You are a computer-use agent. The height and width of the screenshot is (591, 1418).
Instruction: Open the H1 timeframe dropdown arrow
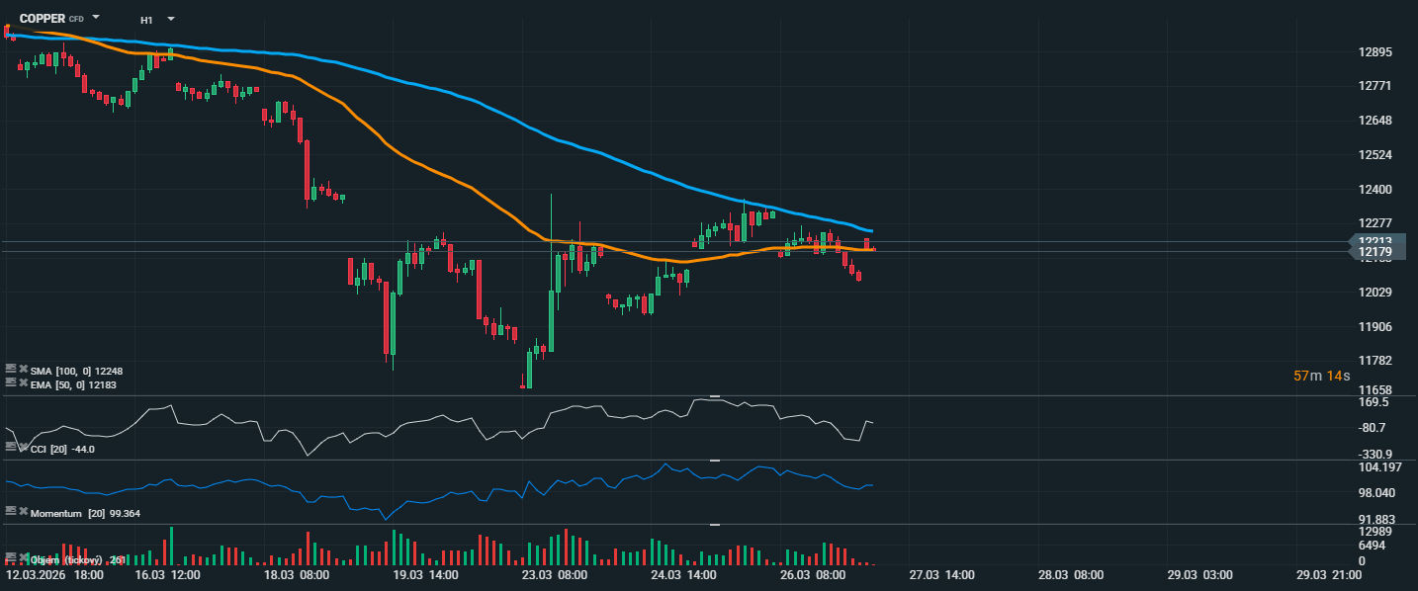click(171, 19)
